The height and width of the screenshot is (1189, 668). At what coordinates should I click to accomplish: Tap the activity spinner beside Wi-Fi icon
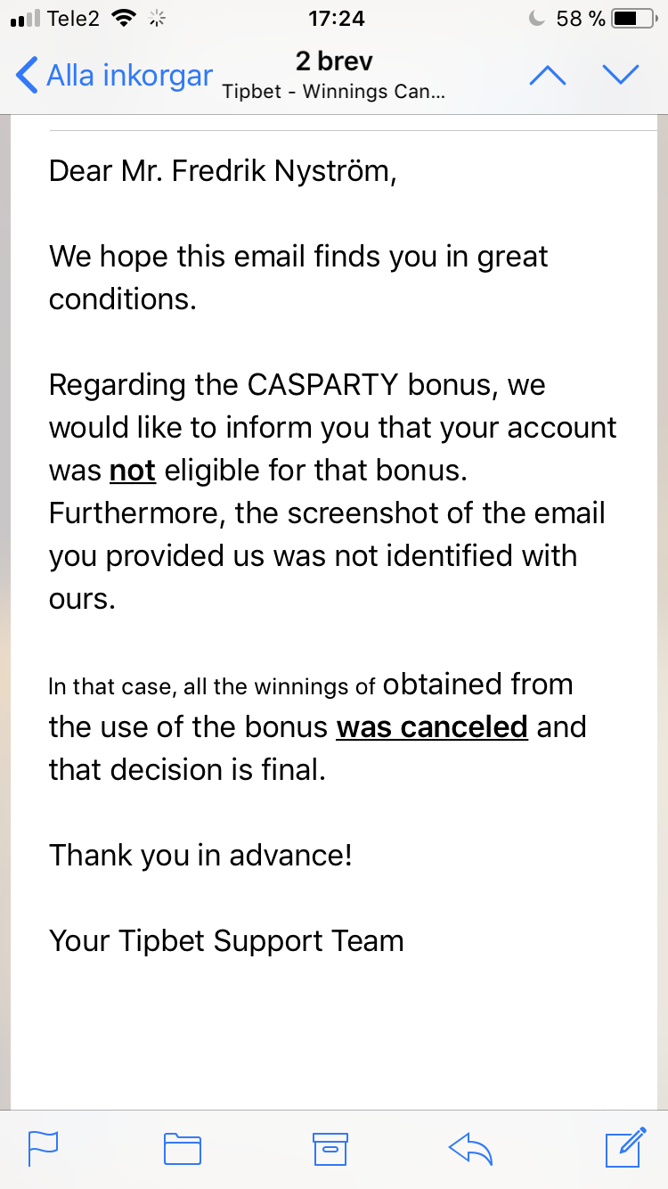(x=159, y=18)
